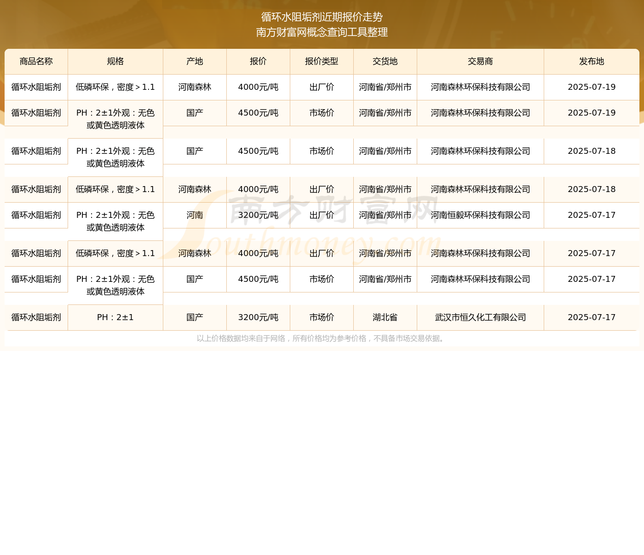Click the 3200元/吨 price from 湖北省 row
The width and height of the screenshot is (644, 555).
[x=259, y=317]
